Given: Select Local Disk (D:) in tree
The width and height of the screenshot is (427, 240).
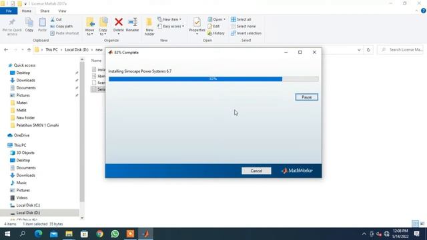Looking at the screenshot, I should pyautogui.click(x=28, y=213).
